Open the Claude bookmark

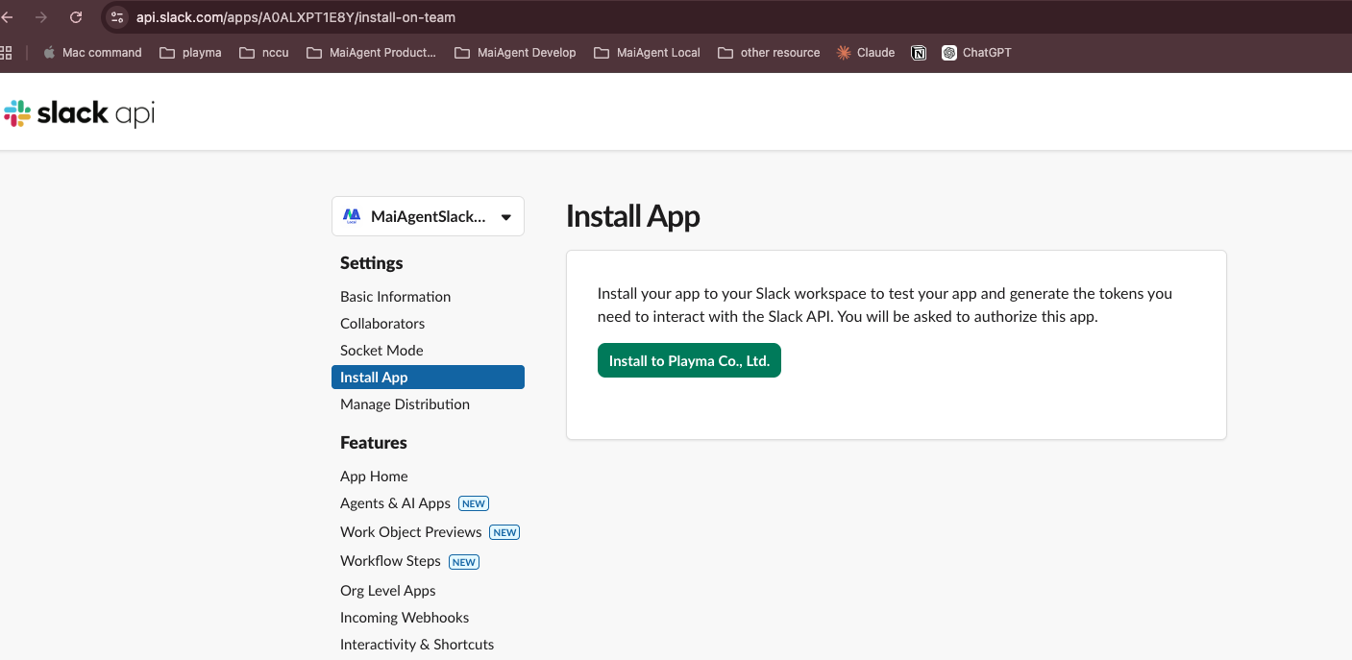(865, 53)
